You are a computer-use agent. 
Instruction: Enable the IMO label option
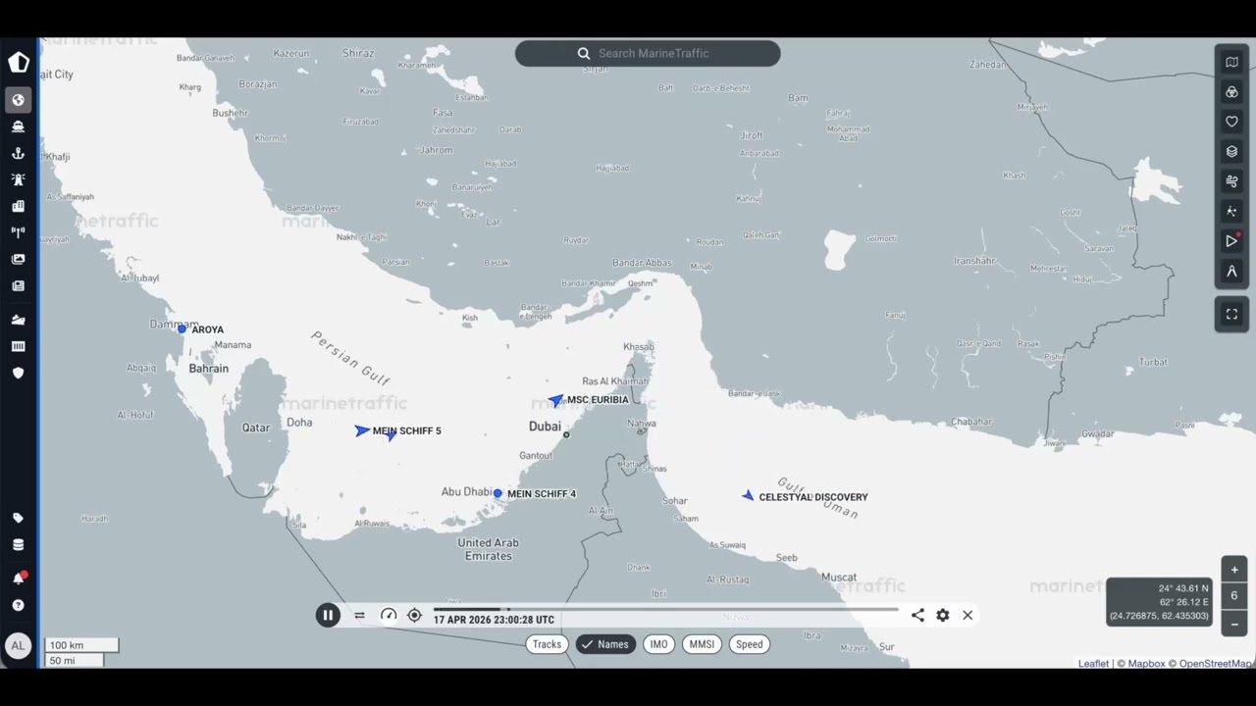point(658,644)
